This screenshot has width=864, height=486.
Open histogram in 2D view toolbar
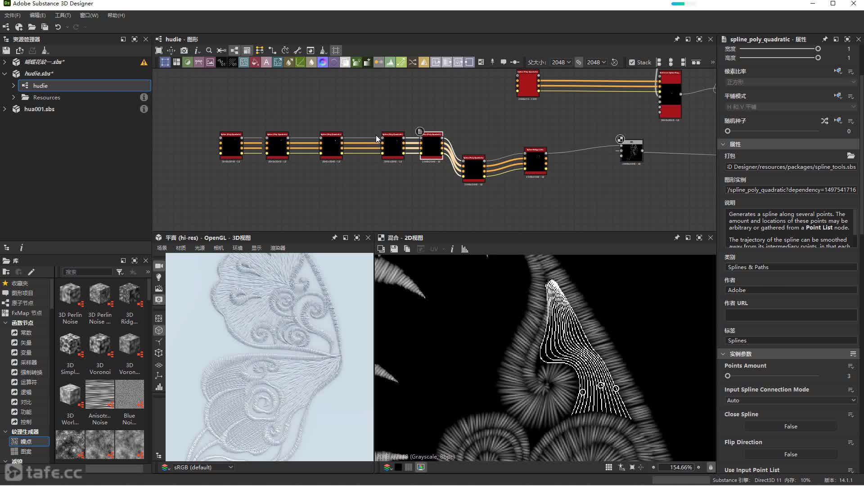click(x=465, y=249)
